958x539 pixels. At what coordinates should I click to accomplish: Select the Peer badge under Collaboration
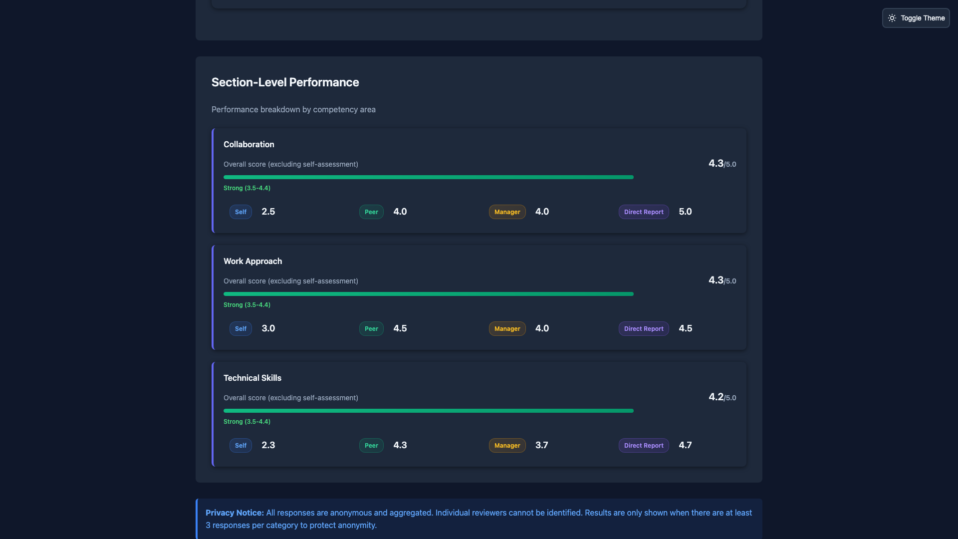pyautogui.click(x=371, y=212)
